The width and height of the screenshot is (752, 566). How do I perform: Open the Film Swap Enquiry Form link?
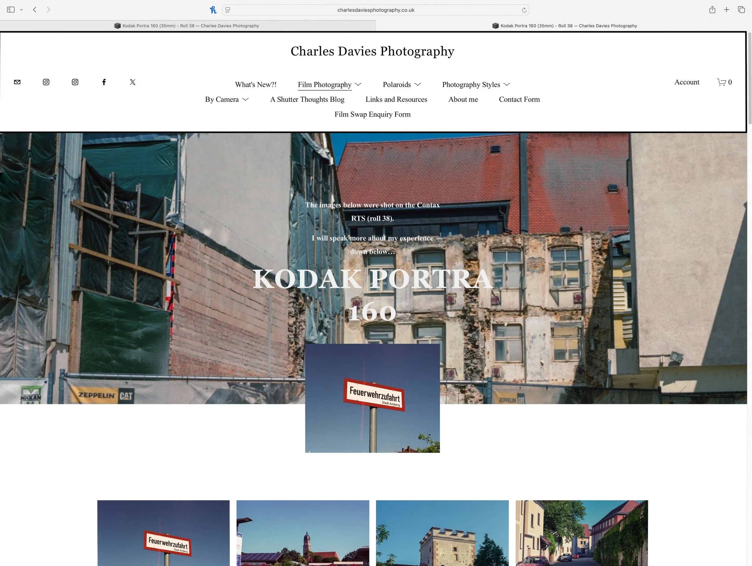click(x=372, y=114)
